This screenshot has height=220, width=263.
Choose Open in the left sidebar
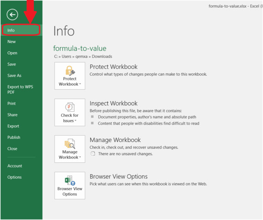[x=12, y=53]
